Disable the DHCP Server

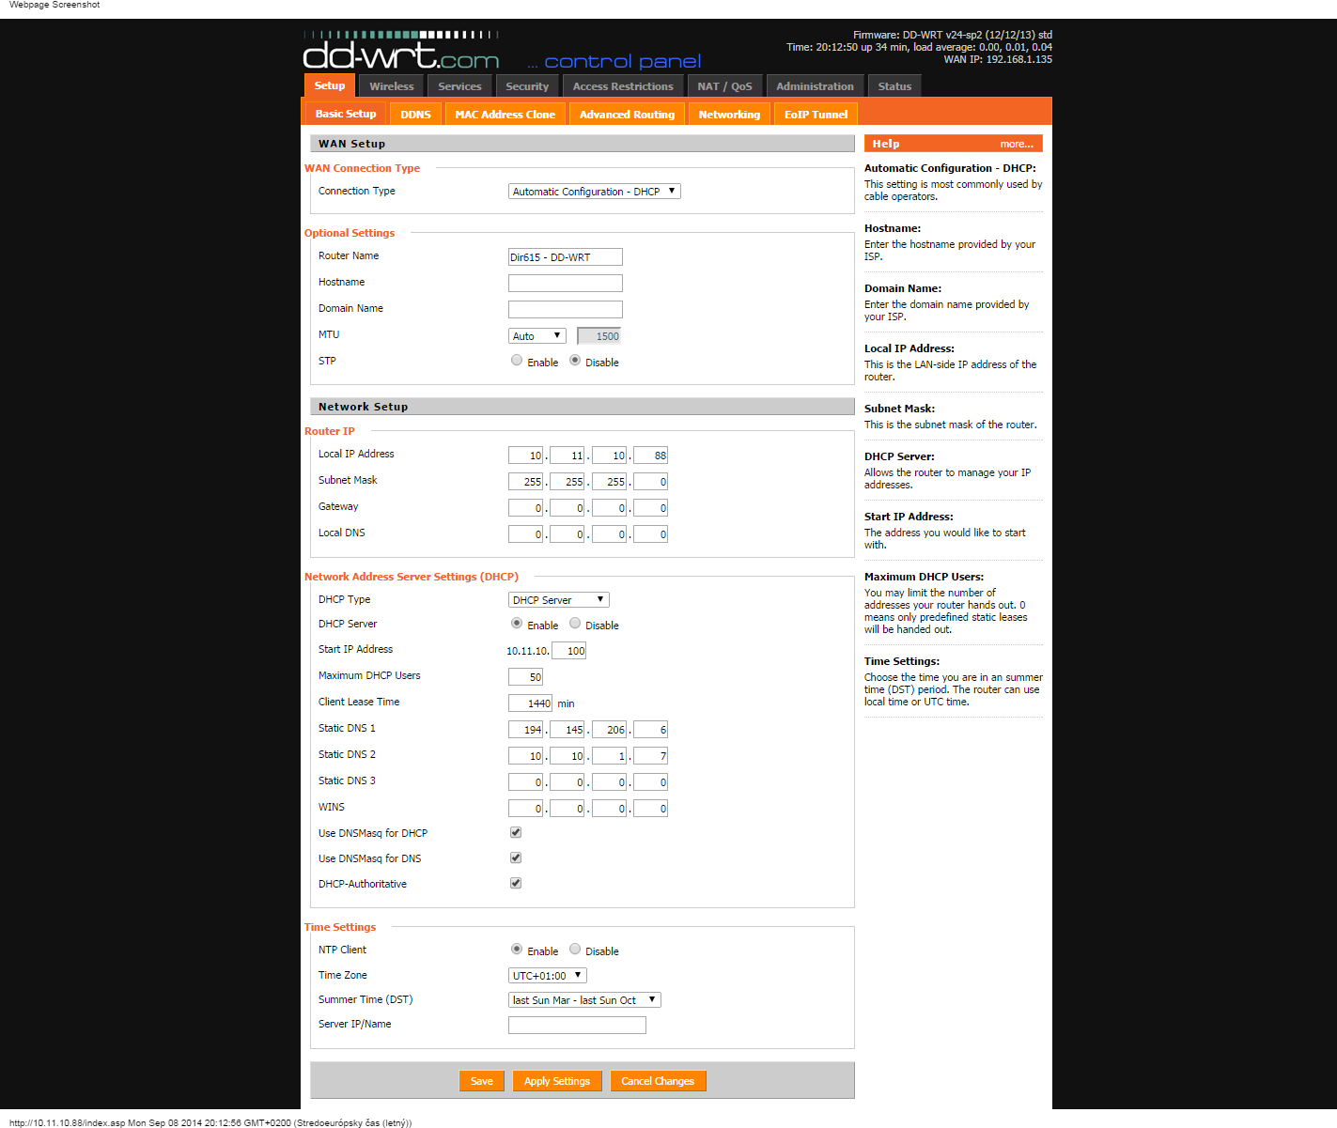click(x=574, y=623)
